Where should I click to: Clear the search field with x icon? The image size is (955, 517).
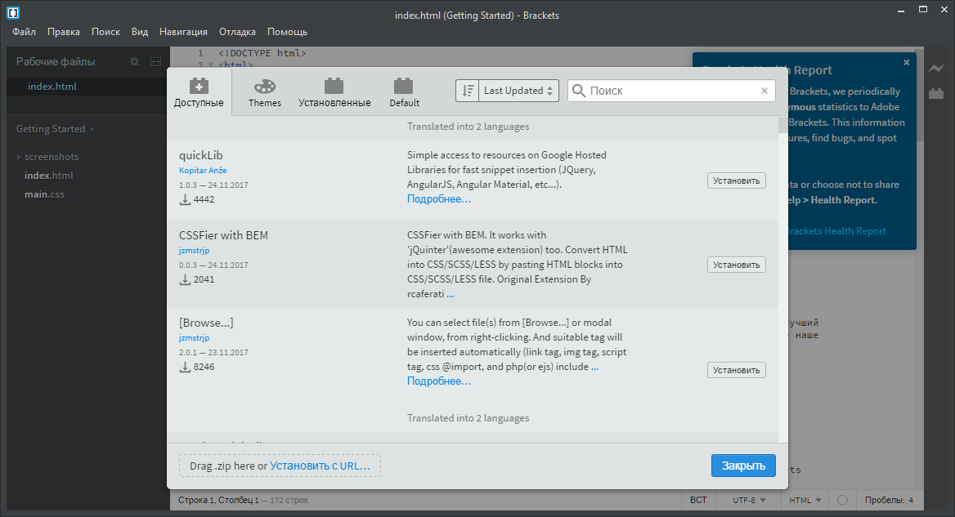coord(764,91)
